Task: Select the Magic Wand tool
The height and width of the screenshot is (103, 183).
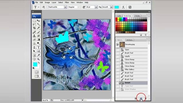Action: coord(38,24)
